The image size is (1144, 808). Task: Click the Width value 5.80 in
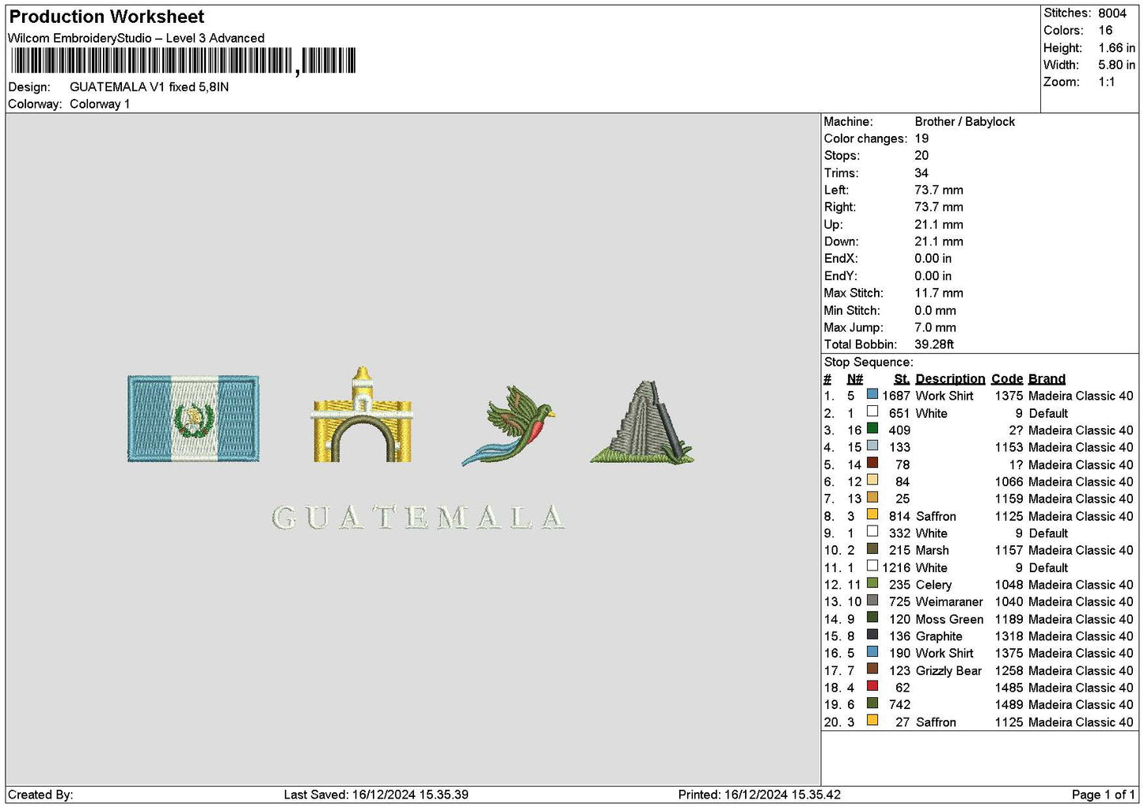(1116, 65)
